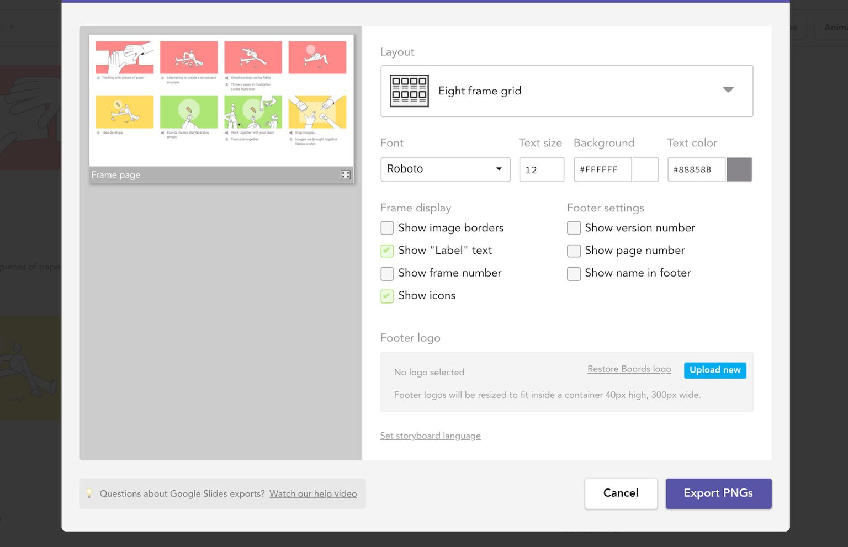The width and height of the screenshot is (848, 547).
Task: Click the lightbulb icon beside Google Slides question
Action: 89,493
